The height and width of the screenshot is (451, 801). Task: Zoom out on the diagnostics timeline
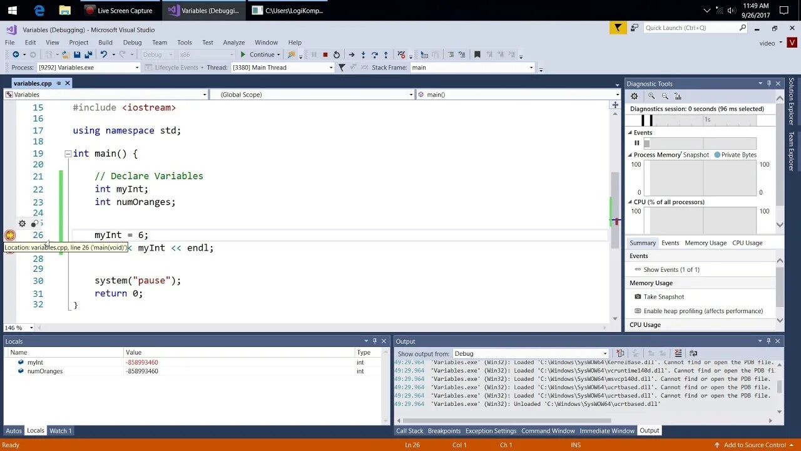(x=665, y=96)
